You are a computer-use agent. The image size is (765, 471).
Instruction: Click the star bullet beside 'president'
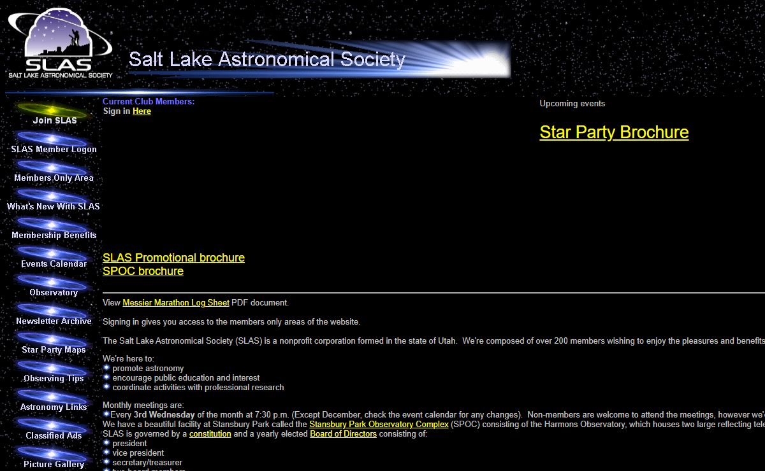pos(106,443)
